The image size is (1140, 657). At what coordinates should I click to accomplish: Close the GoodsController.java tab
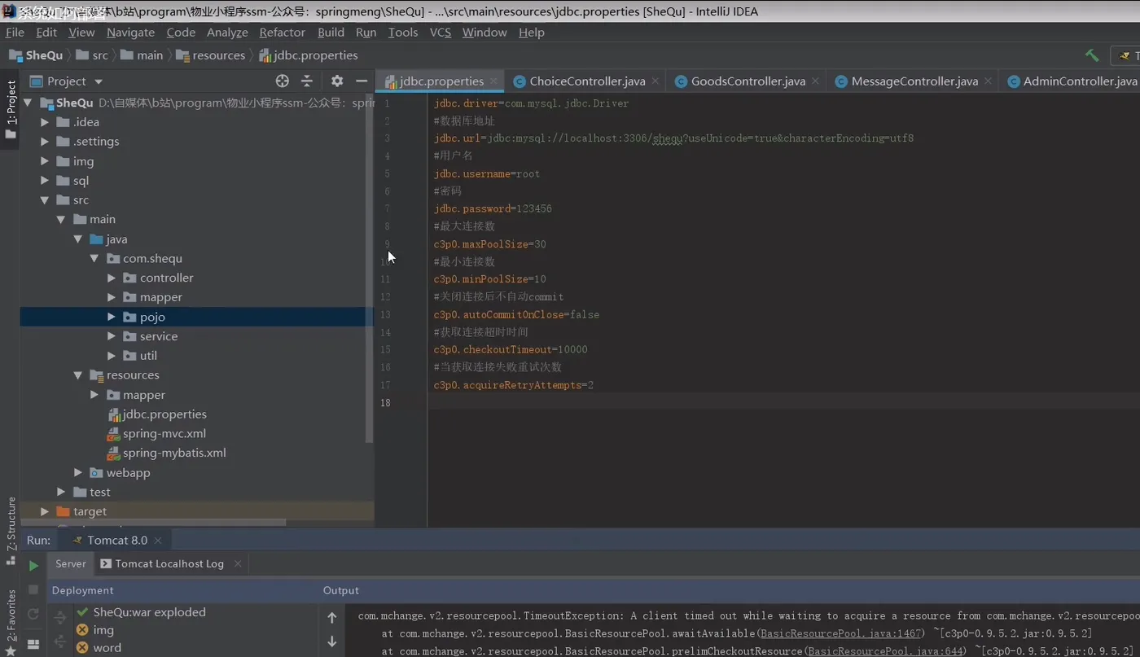[x=815, y=81]
